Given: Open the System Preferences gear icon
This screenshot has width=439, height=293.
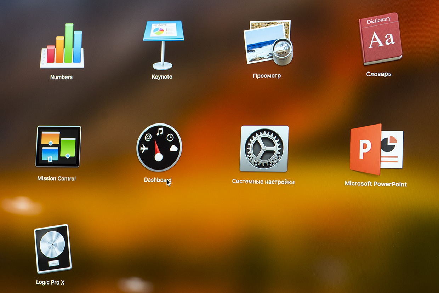Looking at the screenshot, I should point(264,149).
